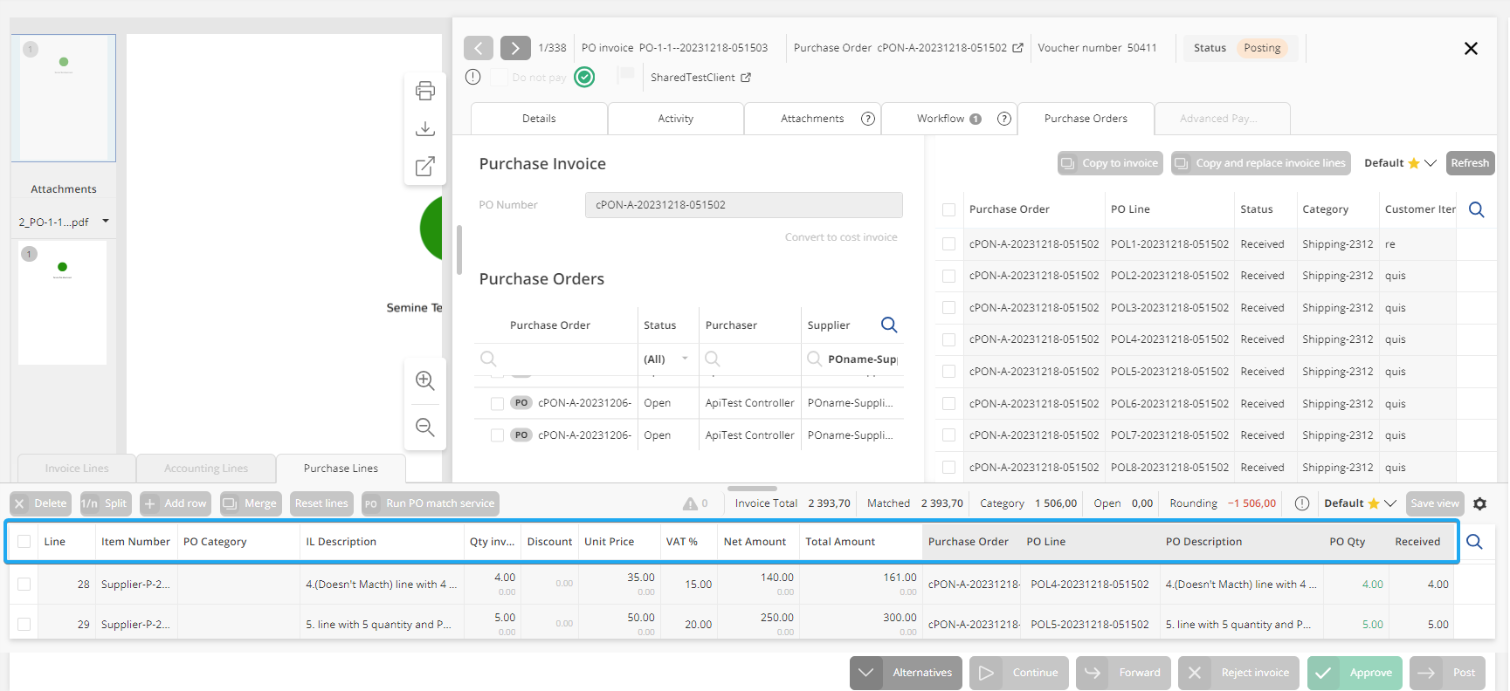Expand the 2_PO-1-1...pdf attachment dropdown
Viewport: 1510px width, 691px height.
[x=106, y=222]
